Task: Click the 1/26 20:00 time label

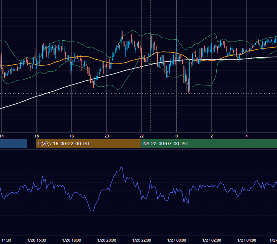Action: pos(107,240)
